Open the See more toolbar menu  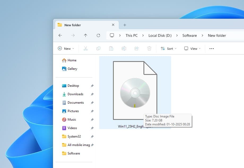pos(211,48)
